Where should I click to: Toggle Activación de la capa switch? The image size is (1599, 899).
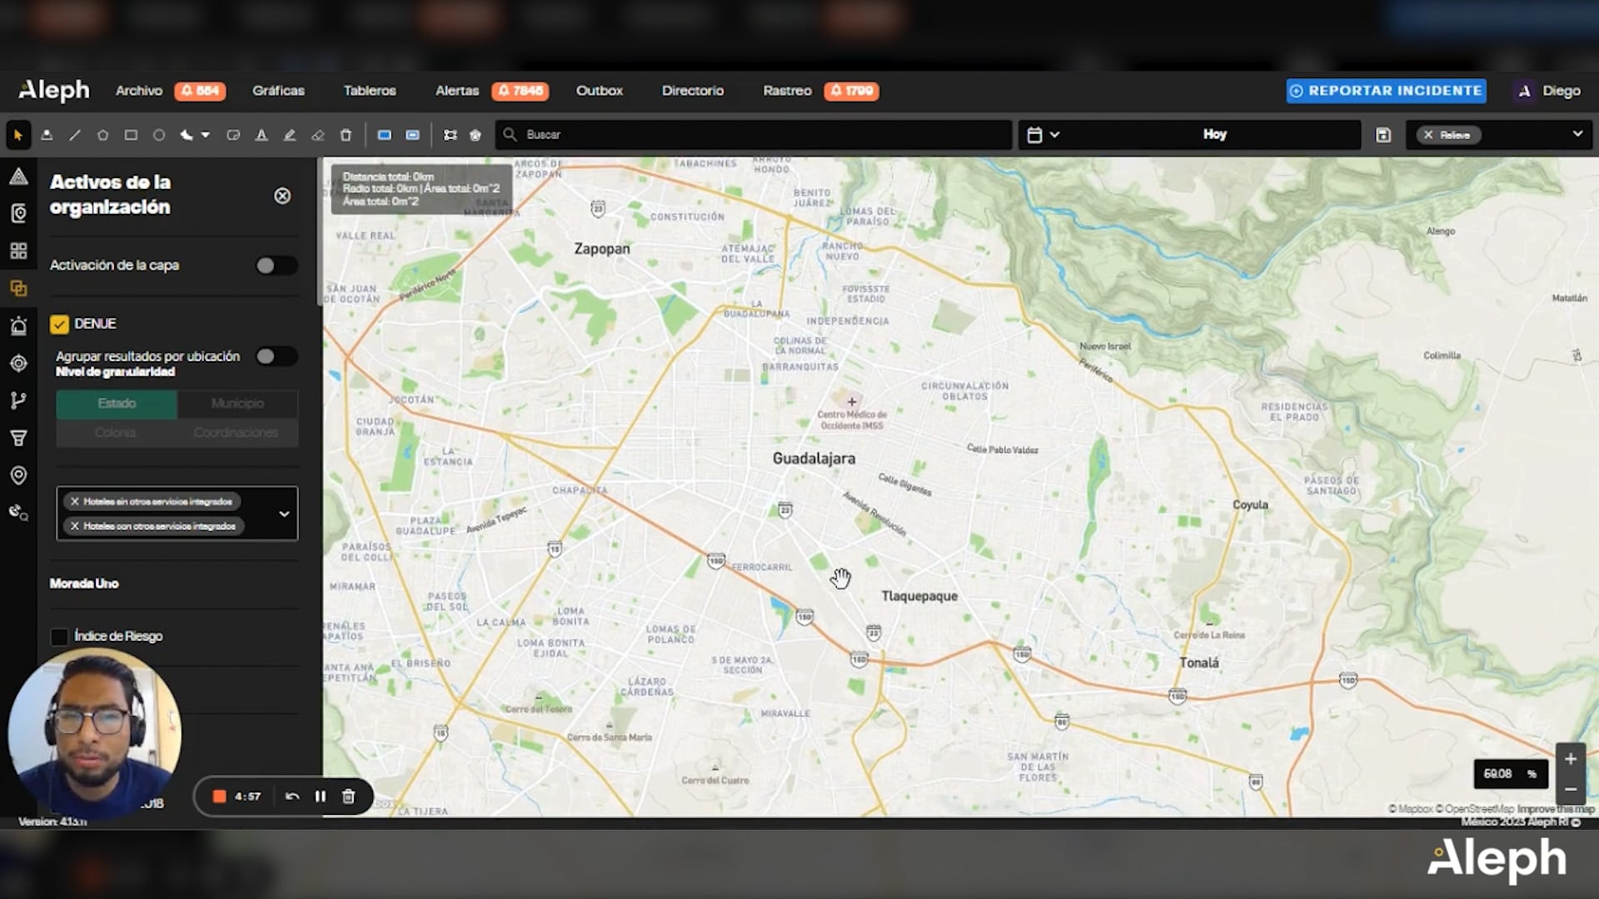coord(276,266)
